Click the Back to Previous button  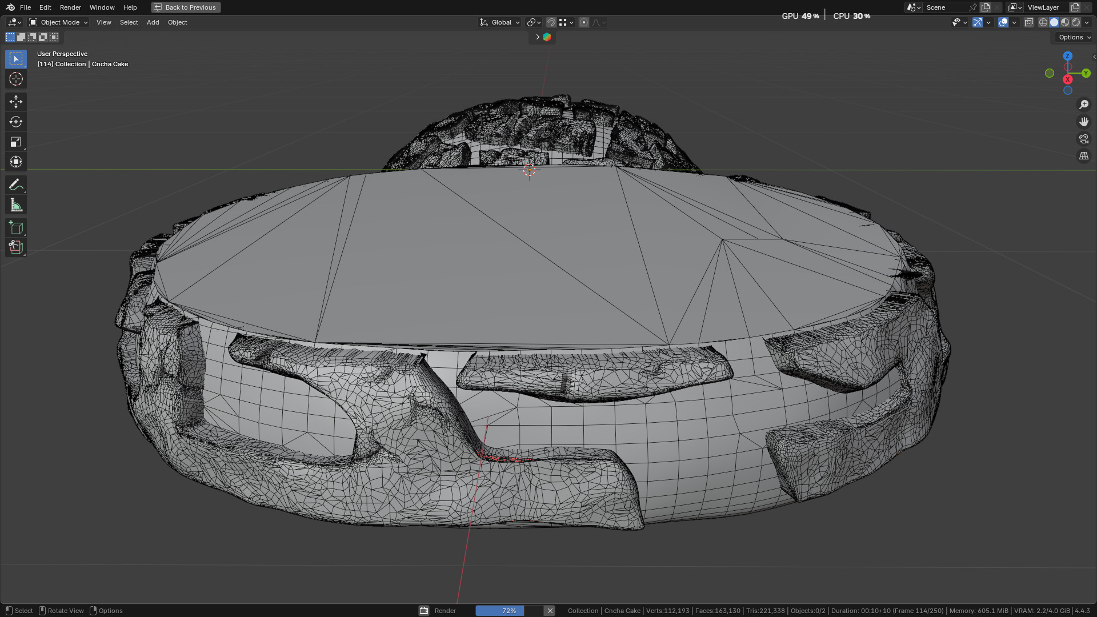tap(186, 7)
